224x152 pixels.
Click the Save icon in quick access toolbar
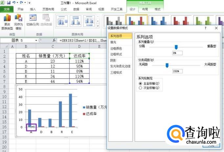[9, 3]
